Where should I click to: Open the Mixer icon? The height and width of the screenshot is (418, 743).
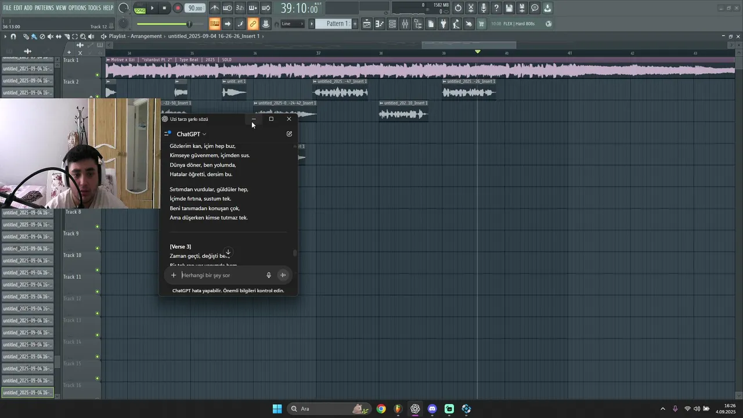[405, 24]
